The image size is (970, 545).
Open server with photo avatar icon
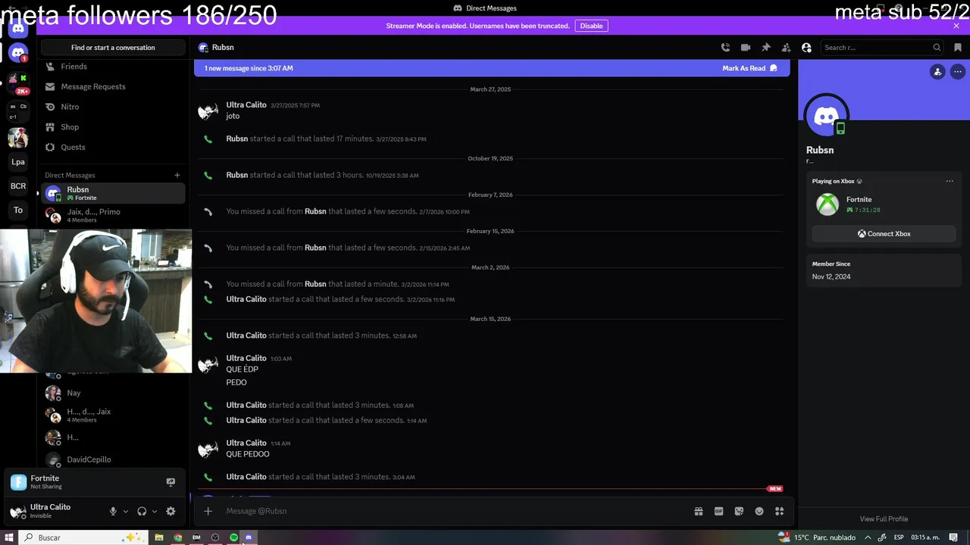[18, 138]
